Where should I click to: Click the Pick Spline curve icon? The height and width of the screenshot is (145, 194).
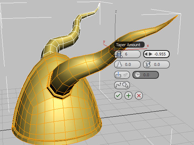coord(118,85)
